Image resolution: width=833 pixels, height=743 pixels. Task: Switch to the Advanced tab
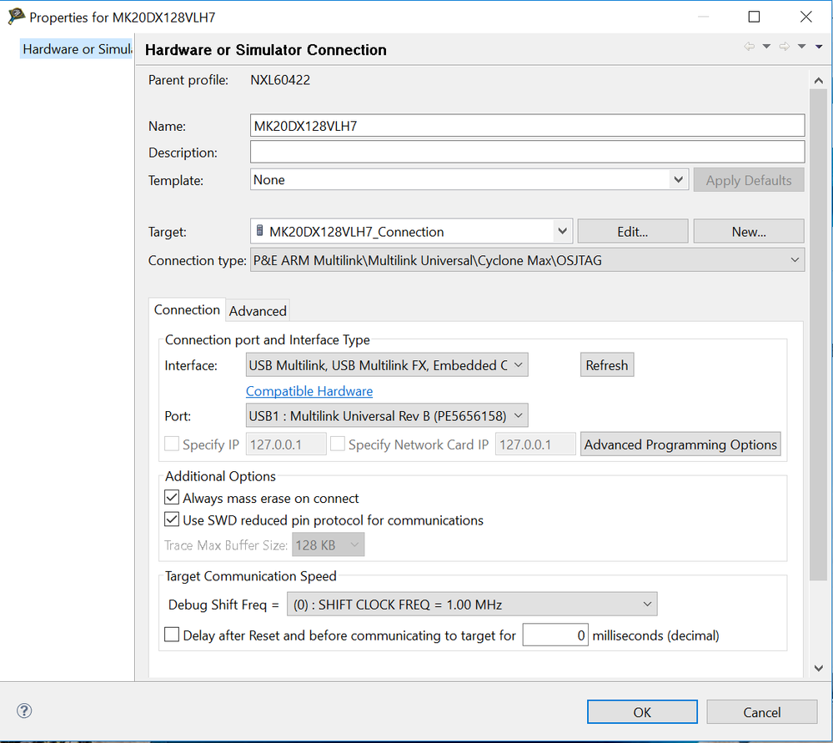[x=258, y=311]
